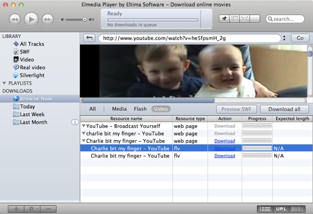This screenshot has height=214, width=313.
Task: Click the Expected length column header
Action: coord(292,119)
